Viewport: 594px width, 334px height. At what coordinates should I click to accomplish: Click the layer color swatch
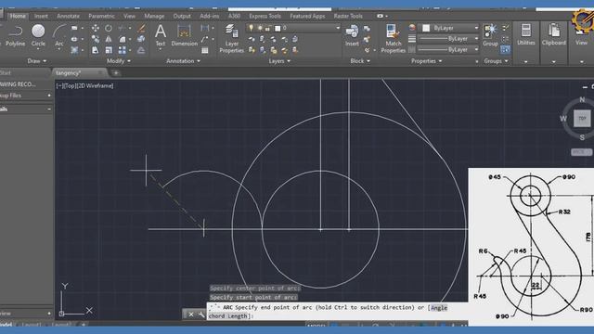[278, 29]
